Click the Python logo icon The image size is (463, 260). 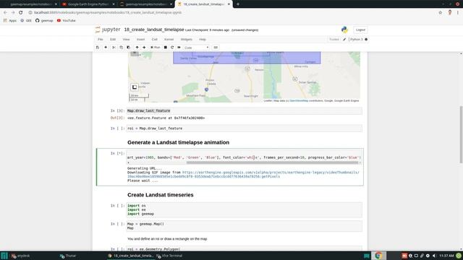pyautogui.click(x=344, y=30)
